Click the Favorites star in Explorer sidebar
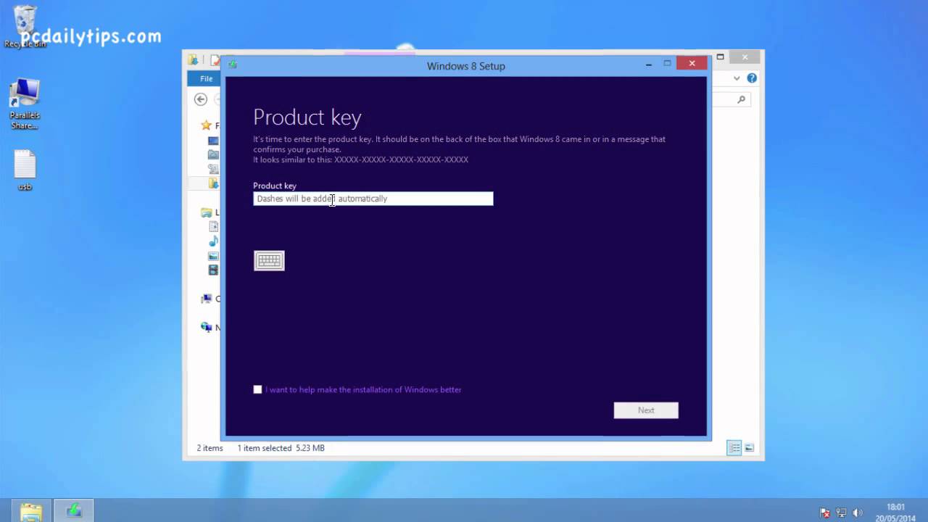Screen dimensions: 928x522 pos(207,125)
